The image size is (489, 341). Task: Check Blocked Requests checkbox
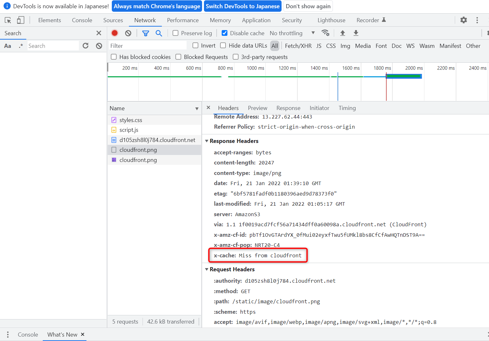[x=178, y=57]
